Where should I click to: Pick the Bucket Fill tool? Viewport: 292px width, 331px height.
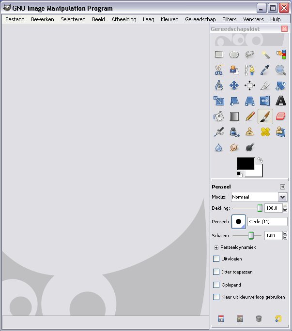click(219, 116)
